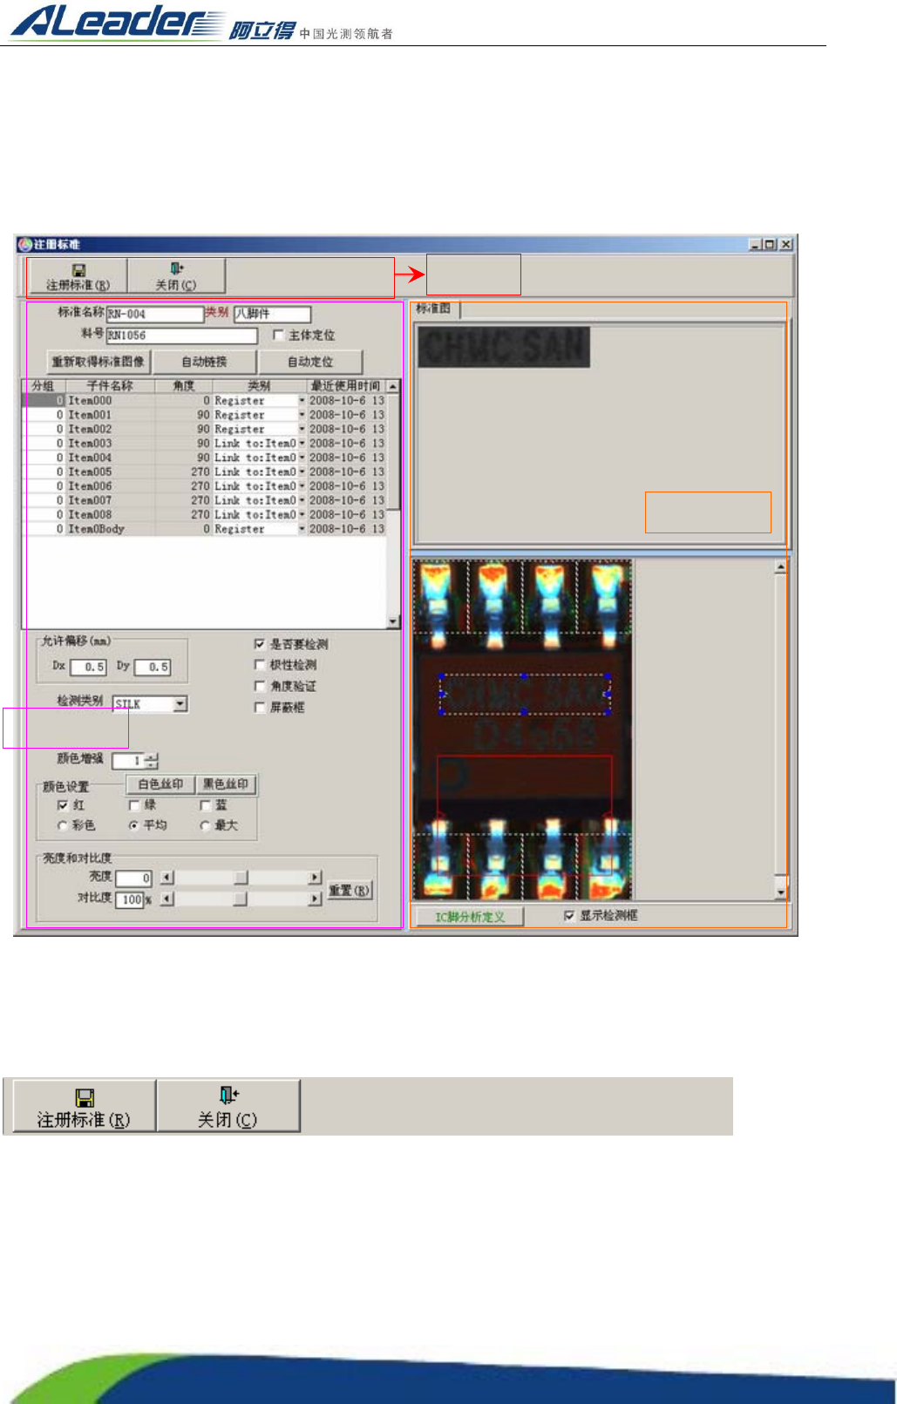Viewport: 897px width, 1404px height.
Task: Click the dashed silk-print box in the component image
Action: 525,694
